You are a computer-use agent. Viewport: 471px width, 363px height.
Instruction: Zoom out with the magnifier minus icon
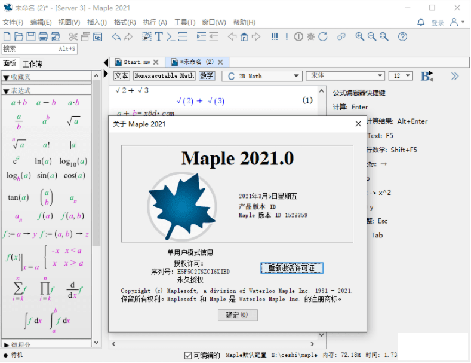click(x=372, y=36)
